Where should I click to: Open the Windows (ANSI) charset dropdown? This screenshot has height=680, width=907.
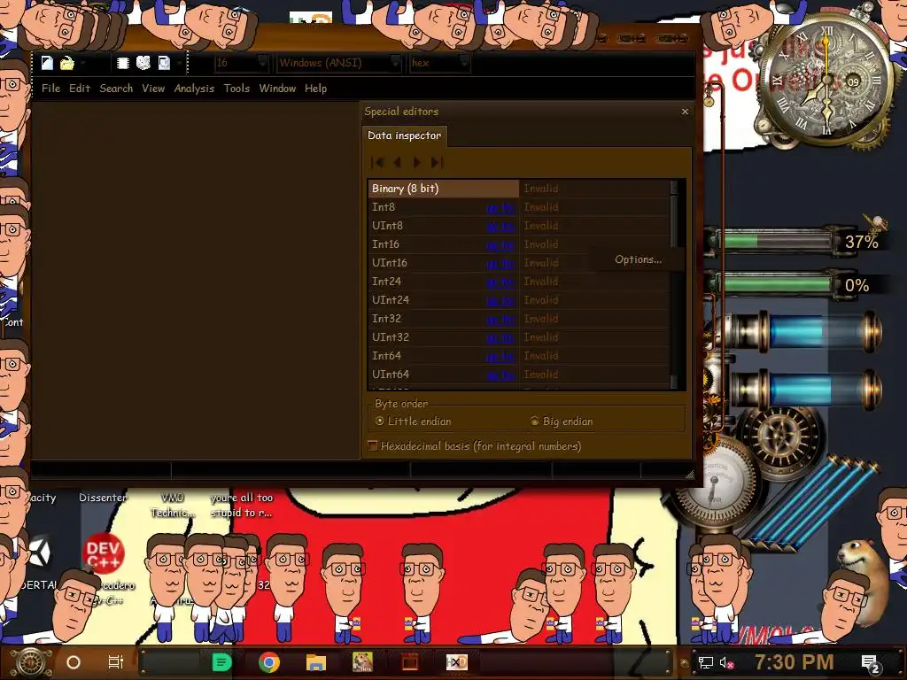click(338, 63)
